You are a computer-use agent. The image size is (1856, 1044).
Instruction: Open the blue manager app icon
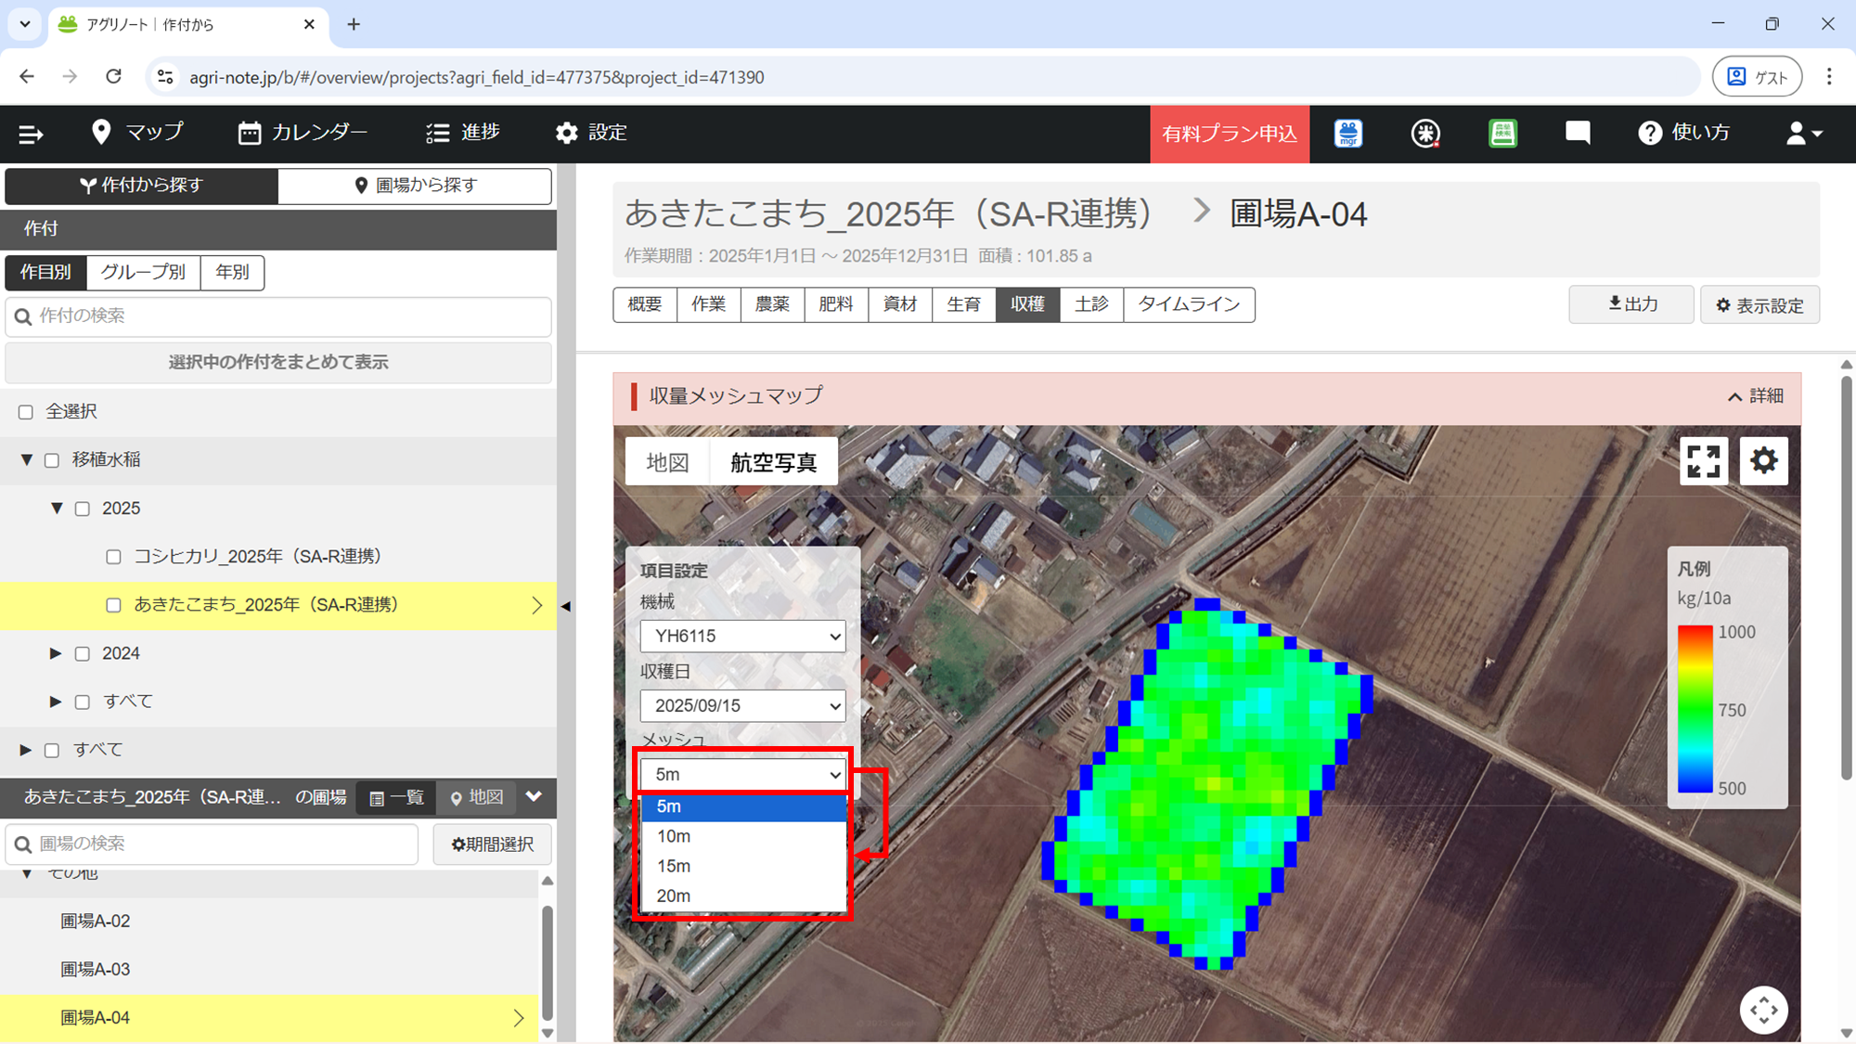click(x=1348, y=134)
